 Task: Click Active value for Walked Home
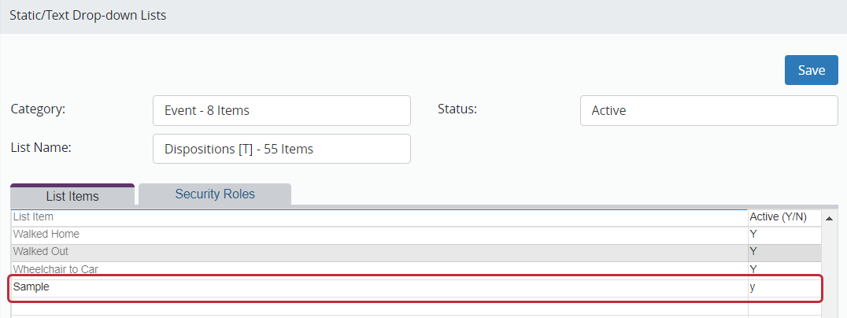coord(783,235)
